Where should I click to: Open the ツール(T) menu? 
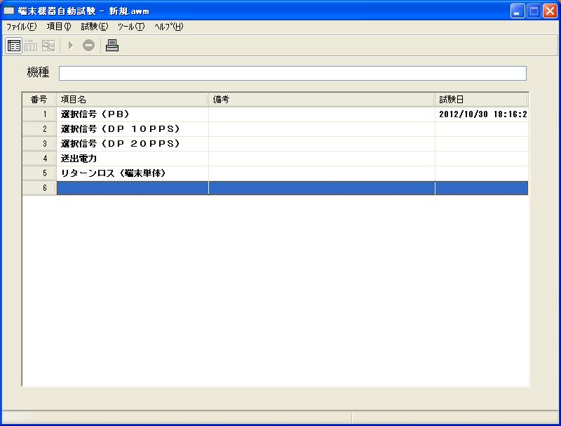[x=131, y=27]
